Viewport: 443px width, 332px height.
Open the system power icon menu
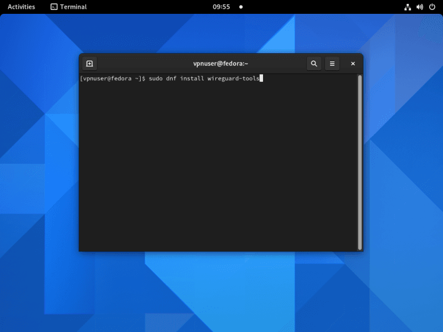click(432, 7)
